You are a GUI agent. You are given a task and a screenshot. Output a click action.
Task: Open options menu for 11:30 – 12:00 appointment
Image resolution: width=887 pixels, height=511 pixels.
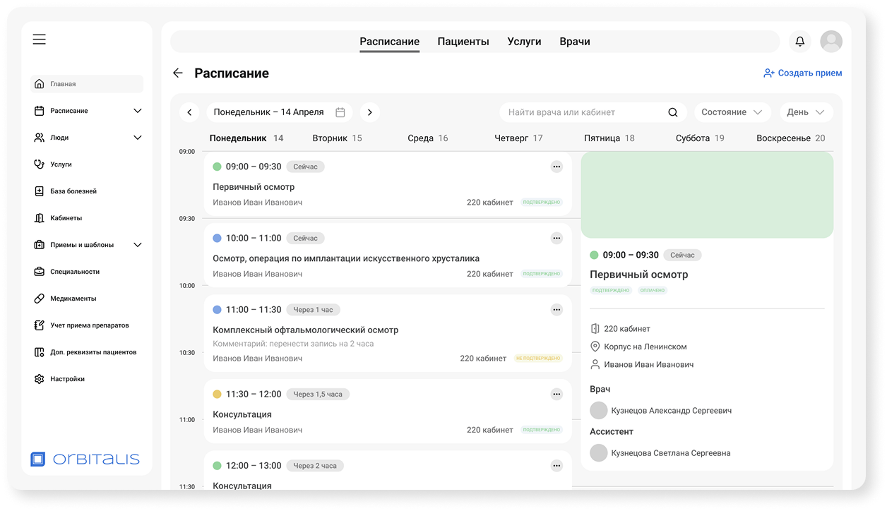pos(556,394)
